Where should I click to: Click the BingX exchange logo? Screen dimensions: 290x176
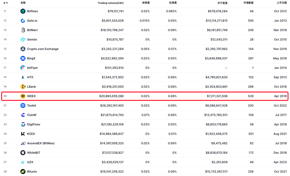click(23, 58)
